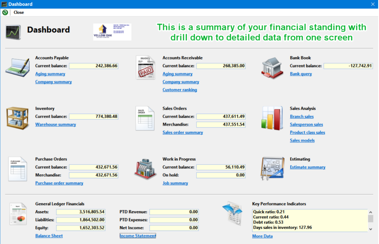The width and height of the screenshot is (379, 244).
Task: Open Work in Progress via the factory icon
Action: coord(145,169)
